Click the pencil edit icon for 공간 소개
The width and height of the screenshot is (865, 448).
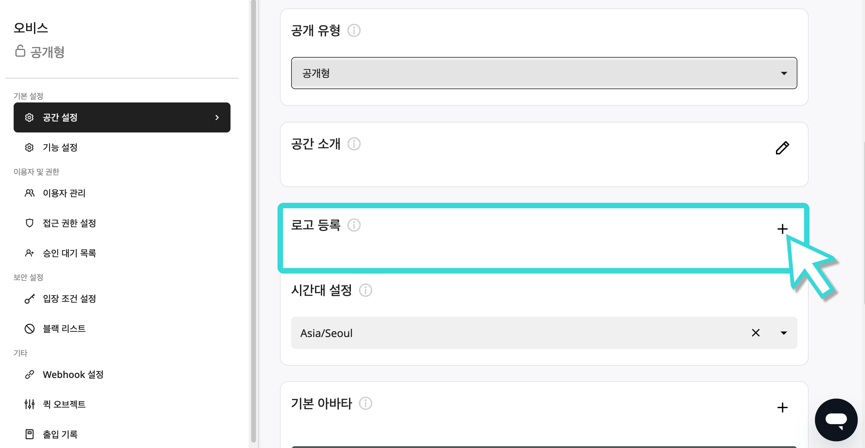[x=782, y=148]
